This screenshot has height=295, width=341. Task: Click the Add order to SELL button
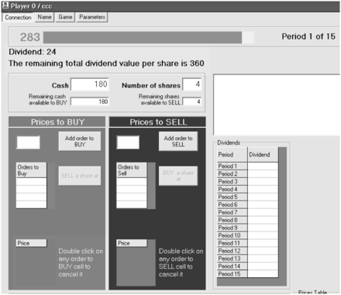[178, 141]
